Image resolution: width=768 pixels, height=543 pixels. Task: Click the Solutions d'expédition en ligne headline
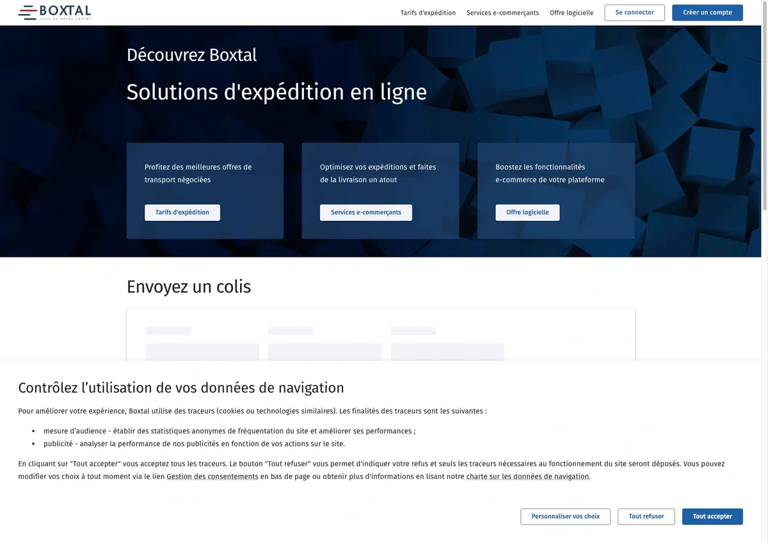276,92
